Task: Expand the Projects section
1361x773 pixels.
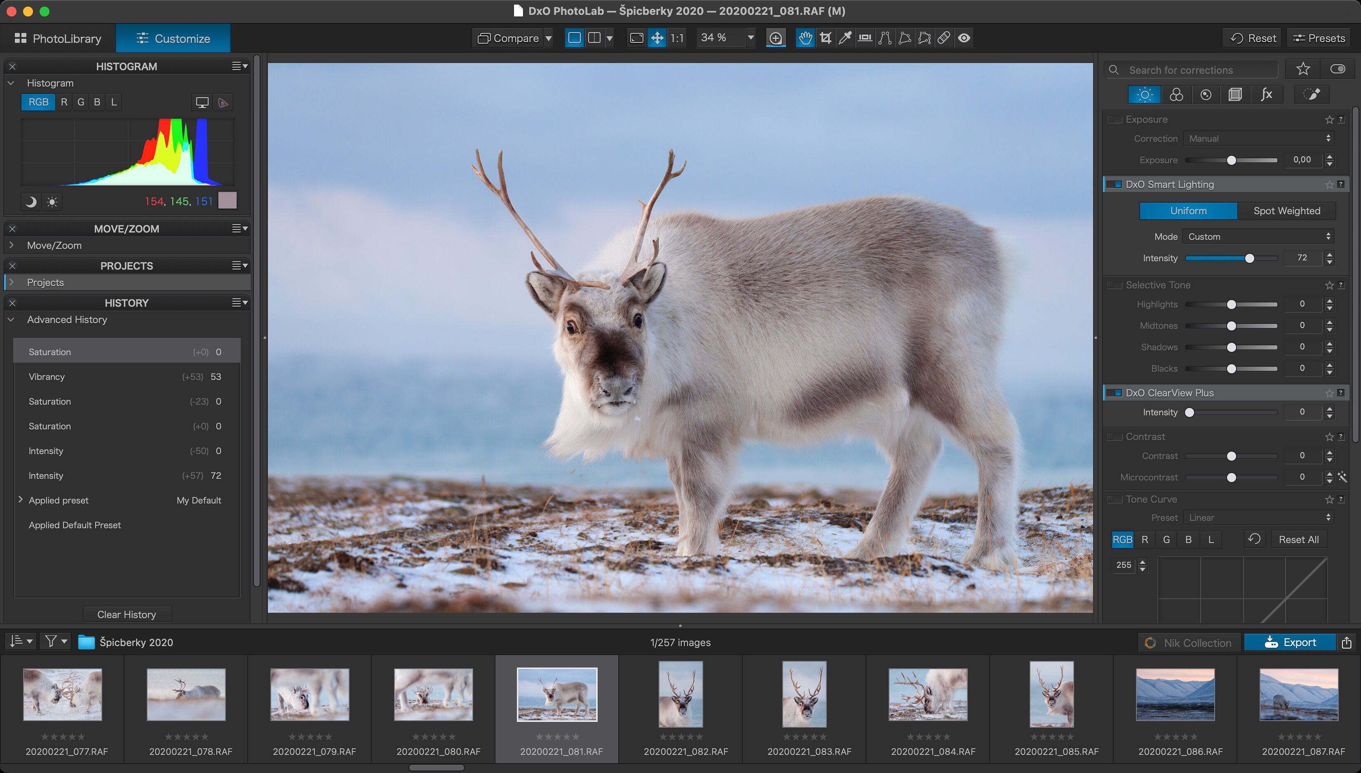Action: coord(12,282)
